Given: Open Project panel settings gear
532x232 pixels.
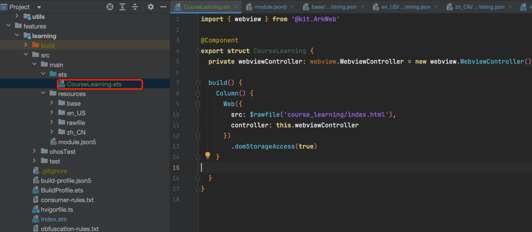Looking at the screenshot, I should coord(151,7).
